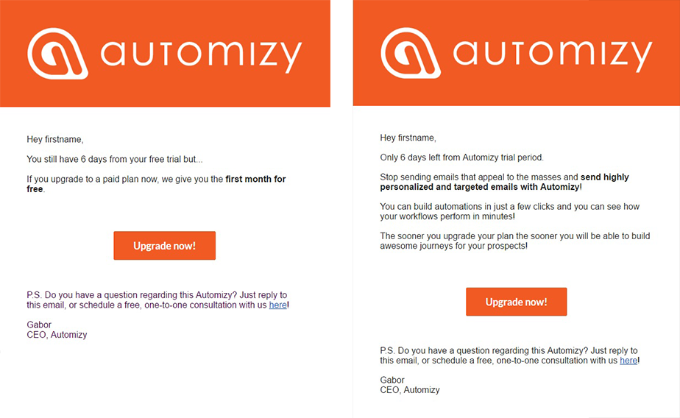The image size is (680, 418).
Task: Open the 'here' consultation link in right email
Action: click(628, 361)
